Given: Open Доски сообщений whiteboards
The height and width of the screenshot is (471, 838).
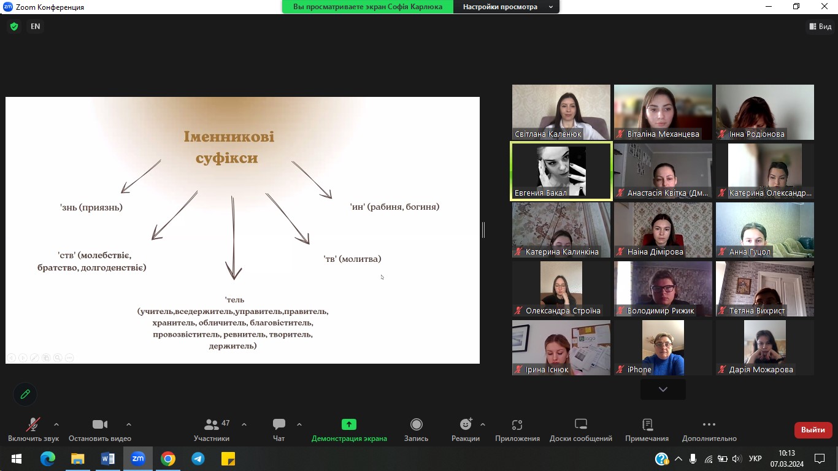Looking at the screenshot, I should tap(580, 429).
